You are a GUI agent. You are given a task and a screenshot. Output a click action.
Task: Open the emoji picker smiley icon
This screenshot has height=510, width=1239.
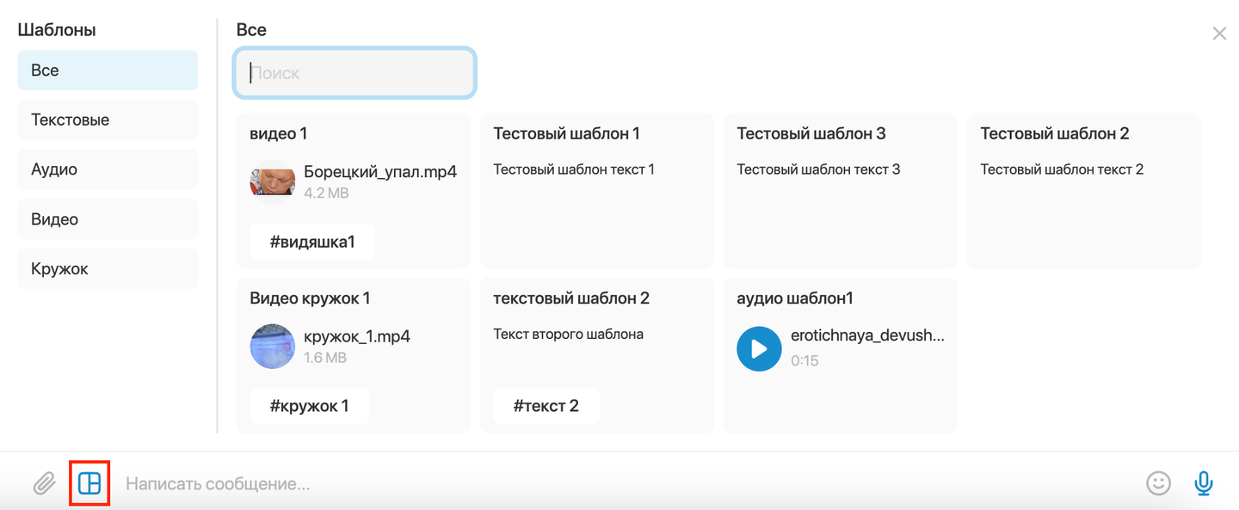[1159, 483]
